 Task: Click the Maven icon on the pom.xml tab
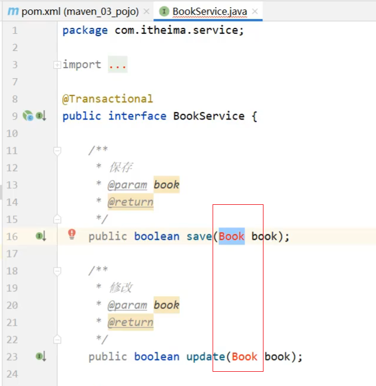click(x=12, y=11)
